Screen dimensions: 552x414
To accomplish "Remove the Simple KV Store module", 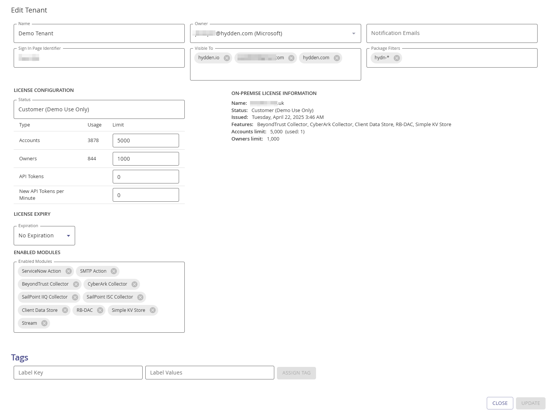I will [x=153, y=310].
